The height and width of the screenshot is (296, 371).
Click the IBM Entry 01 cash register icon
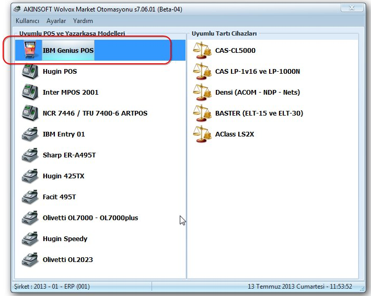click(x=30, y=134)
